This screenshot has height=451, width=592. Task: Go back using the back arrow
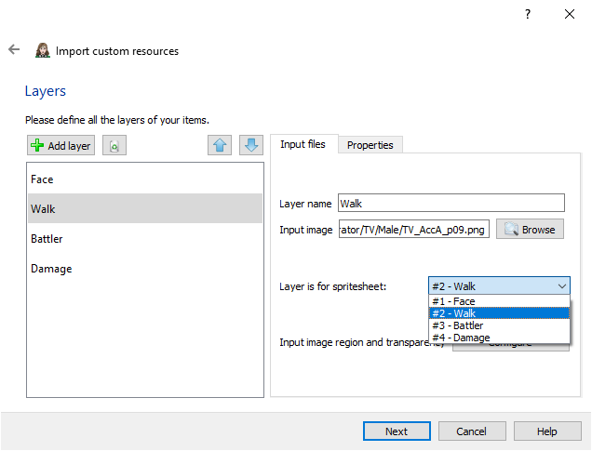pyautogui.click(x=14, y=50)
